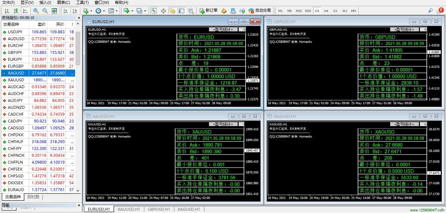Create a new chart with plus icon

point(127,11)
